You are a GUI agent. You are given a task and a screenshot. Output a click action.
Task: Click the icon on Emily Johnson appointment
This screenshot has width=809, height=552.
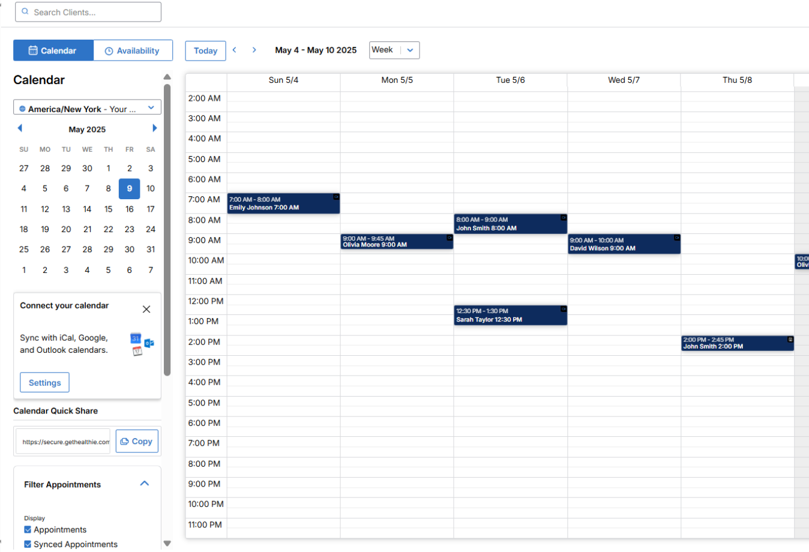336,197
